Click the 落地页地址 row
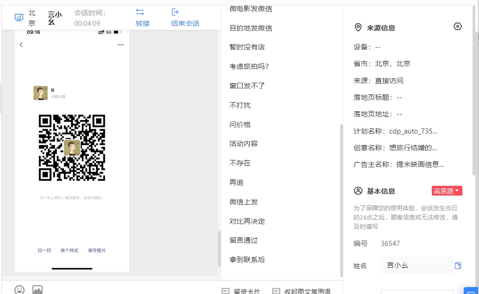This screenshot has width=479, height=294. (x=378, y=114)
